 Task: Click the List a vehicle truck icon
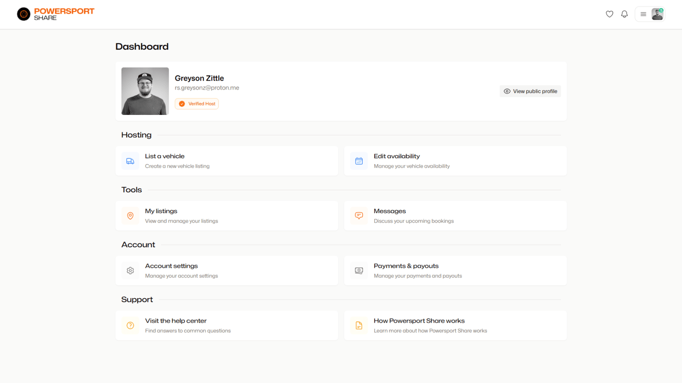[x=130, y=161]
